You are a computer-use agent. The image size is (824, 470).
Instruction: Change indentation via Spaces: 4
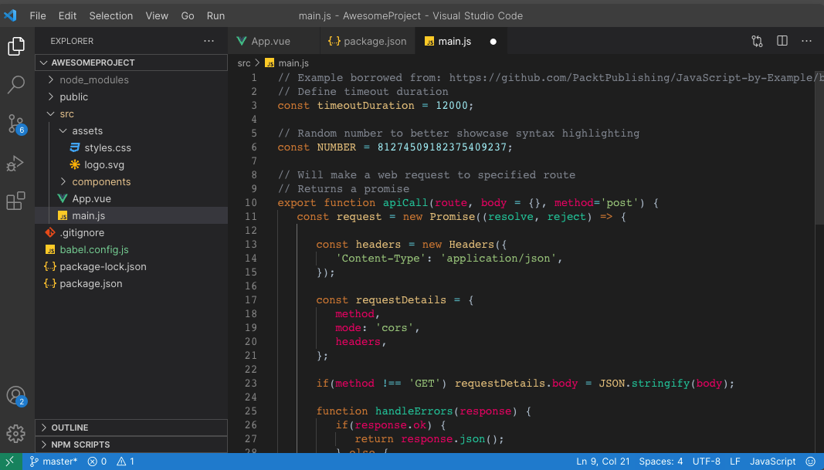(x=660, y=462)
